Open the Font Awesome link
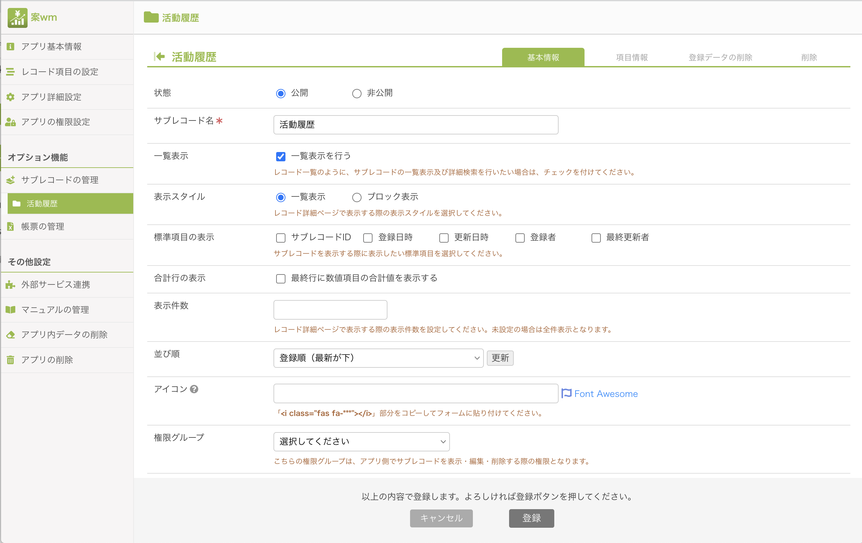This screenshot has height=543, width=862. click(x=606, y=394)
